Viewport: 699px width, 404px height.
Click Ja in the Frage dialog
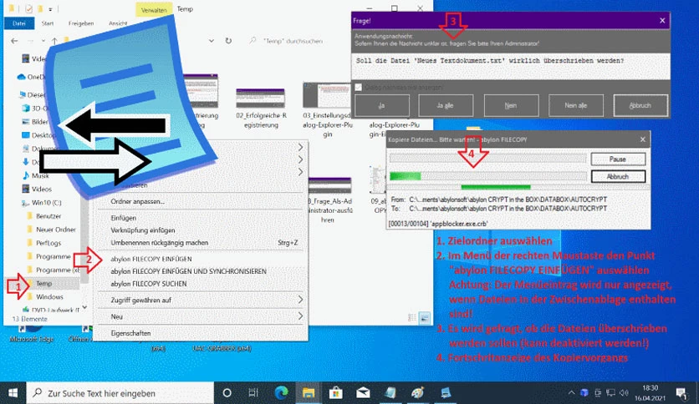coord(381,106)
